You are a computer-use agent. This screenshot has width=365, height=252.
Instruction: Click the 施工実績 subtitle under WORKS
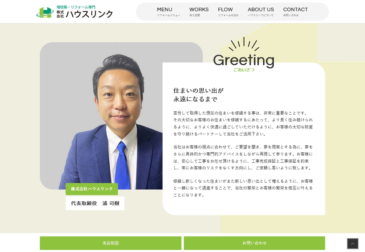tap(195, 15)
